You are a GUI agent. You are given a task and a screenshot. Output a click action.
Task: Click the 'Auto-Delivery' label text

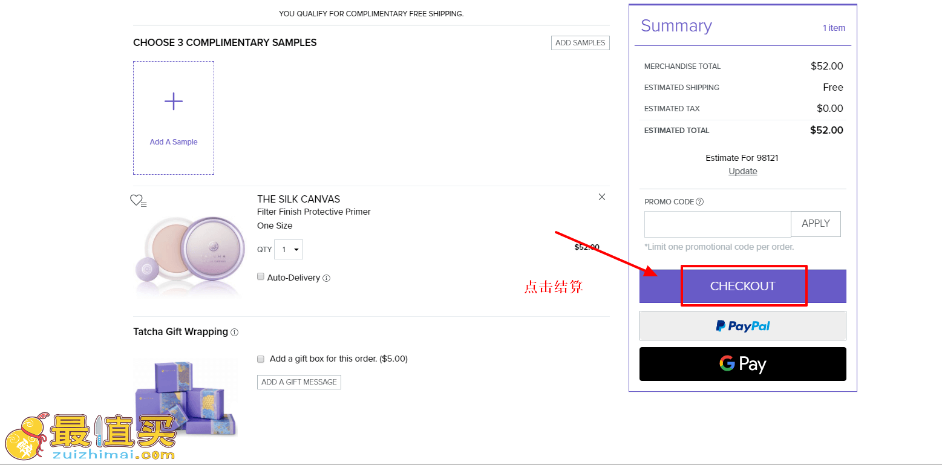[293, 278]
